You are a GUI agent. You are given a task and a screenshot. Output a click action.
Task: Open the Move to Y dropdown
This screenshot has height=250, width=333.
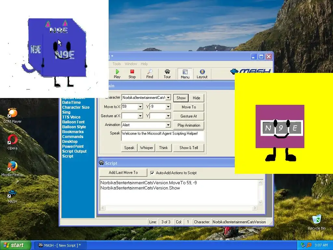(x=168, y=106)
